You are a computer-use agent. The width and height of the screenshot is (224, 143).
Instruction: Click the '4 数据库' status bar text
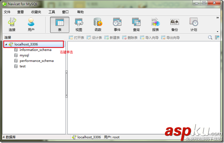tap(9, 137)
